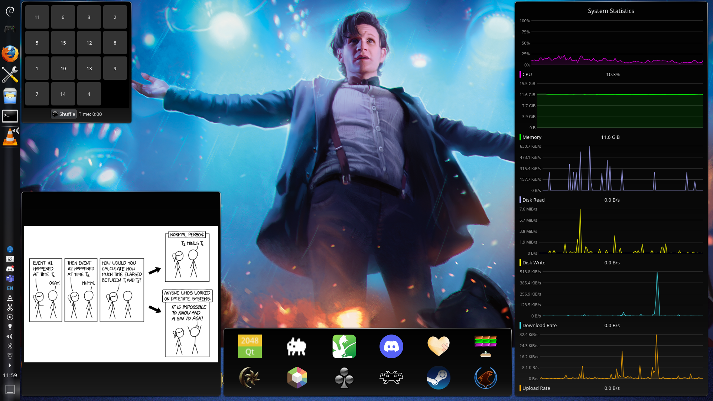713x401 pixels.
Task: Click the Memory label in System Statistics
Action: 532,137
